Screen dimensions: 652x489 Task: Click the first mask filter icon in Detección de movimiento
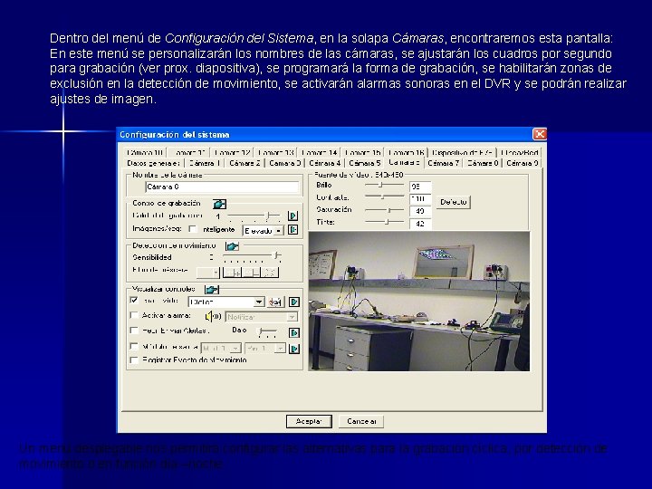point(233,273)
